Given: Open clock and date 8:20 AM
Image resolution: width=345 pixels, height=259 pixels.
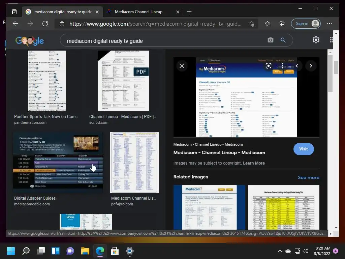Looking at the screenshot, I should 322,251.
